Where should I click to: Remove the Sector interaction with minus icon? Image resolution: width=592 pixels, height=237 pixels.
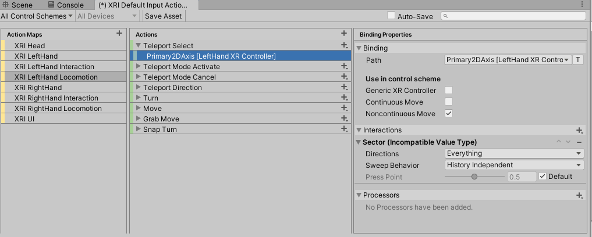coord(579,142)
